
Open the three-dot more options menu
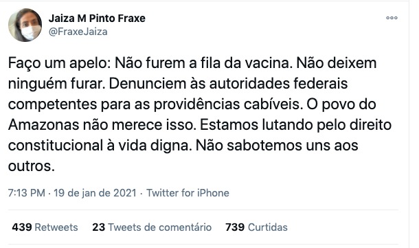392,18
